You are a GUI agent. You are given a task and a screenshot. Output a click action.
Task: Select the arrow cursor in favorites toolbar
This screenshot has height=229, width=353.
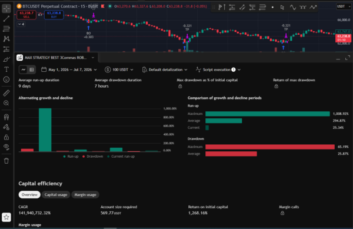click(282, 7)
